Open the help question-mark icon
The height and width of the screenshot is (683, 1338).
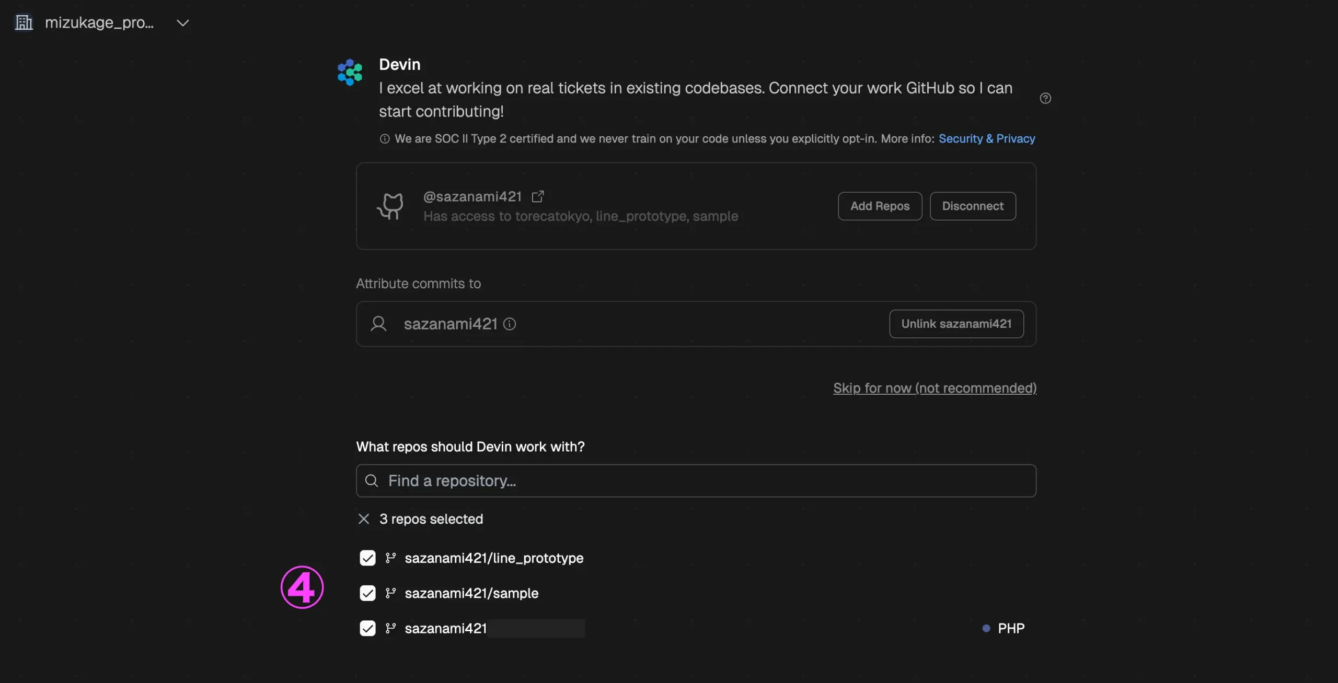pyautogui.click(x=1045, y=98)
